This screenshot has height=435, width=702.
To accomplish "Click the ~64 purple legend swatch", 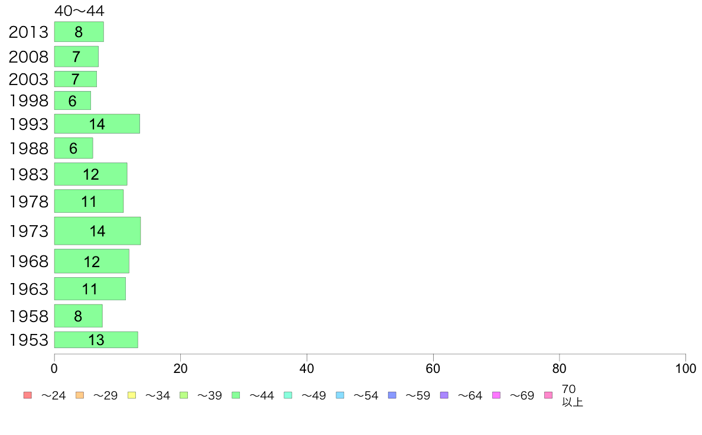I will coord(444,395).
